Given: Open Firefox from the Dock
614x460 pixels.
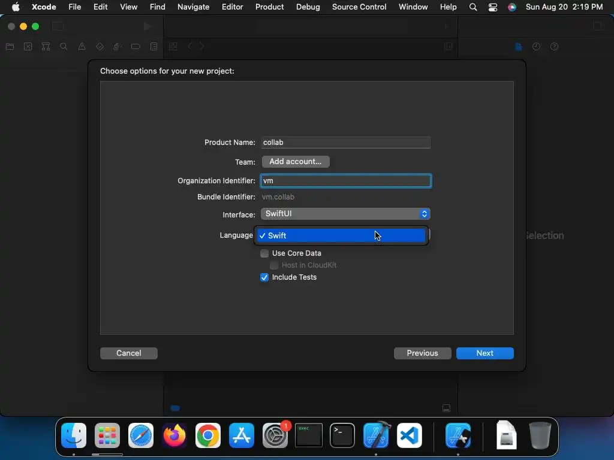Looking at the screenshot, I should 174,435.
